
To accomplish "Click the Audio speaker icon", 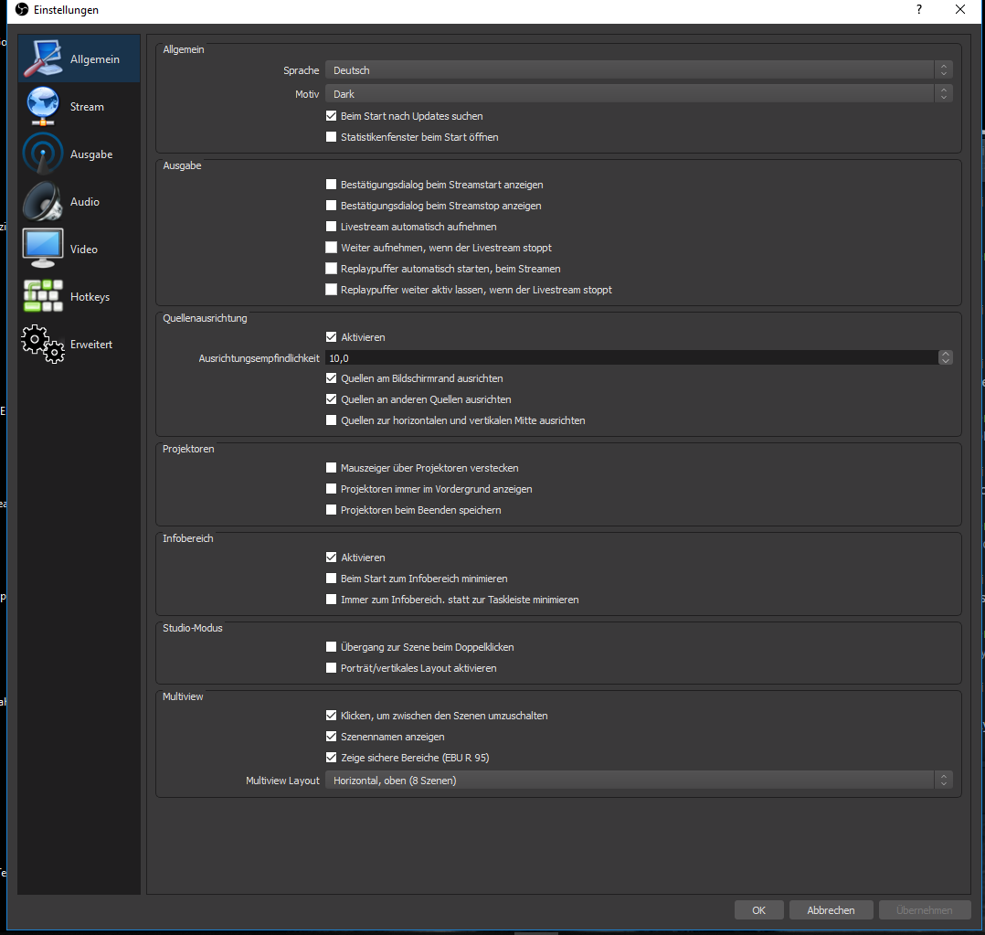I will pyautogui.click(x=43, y=201).
